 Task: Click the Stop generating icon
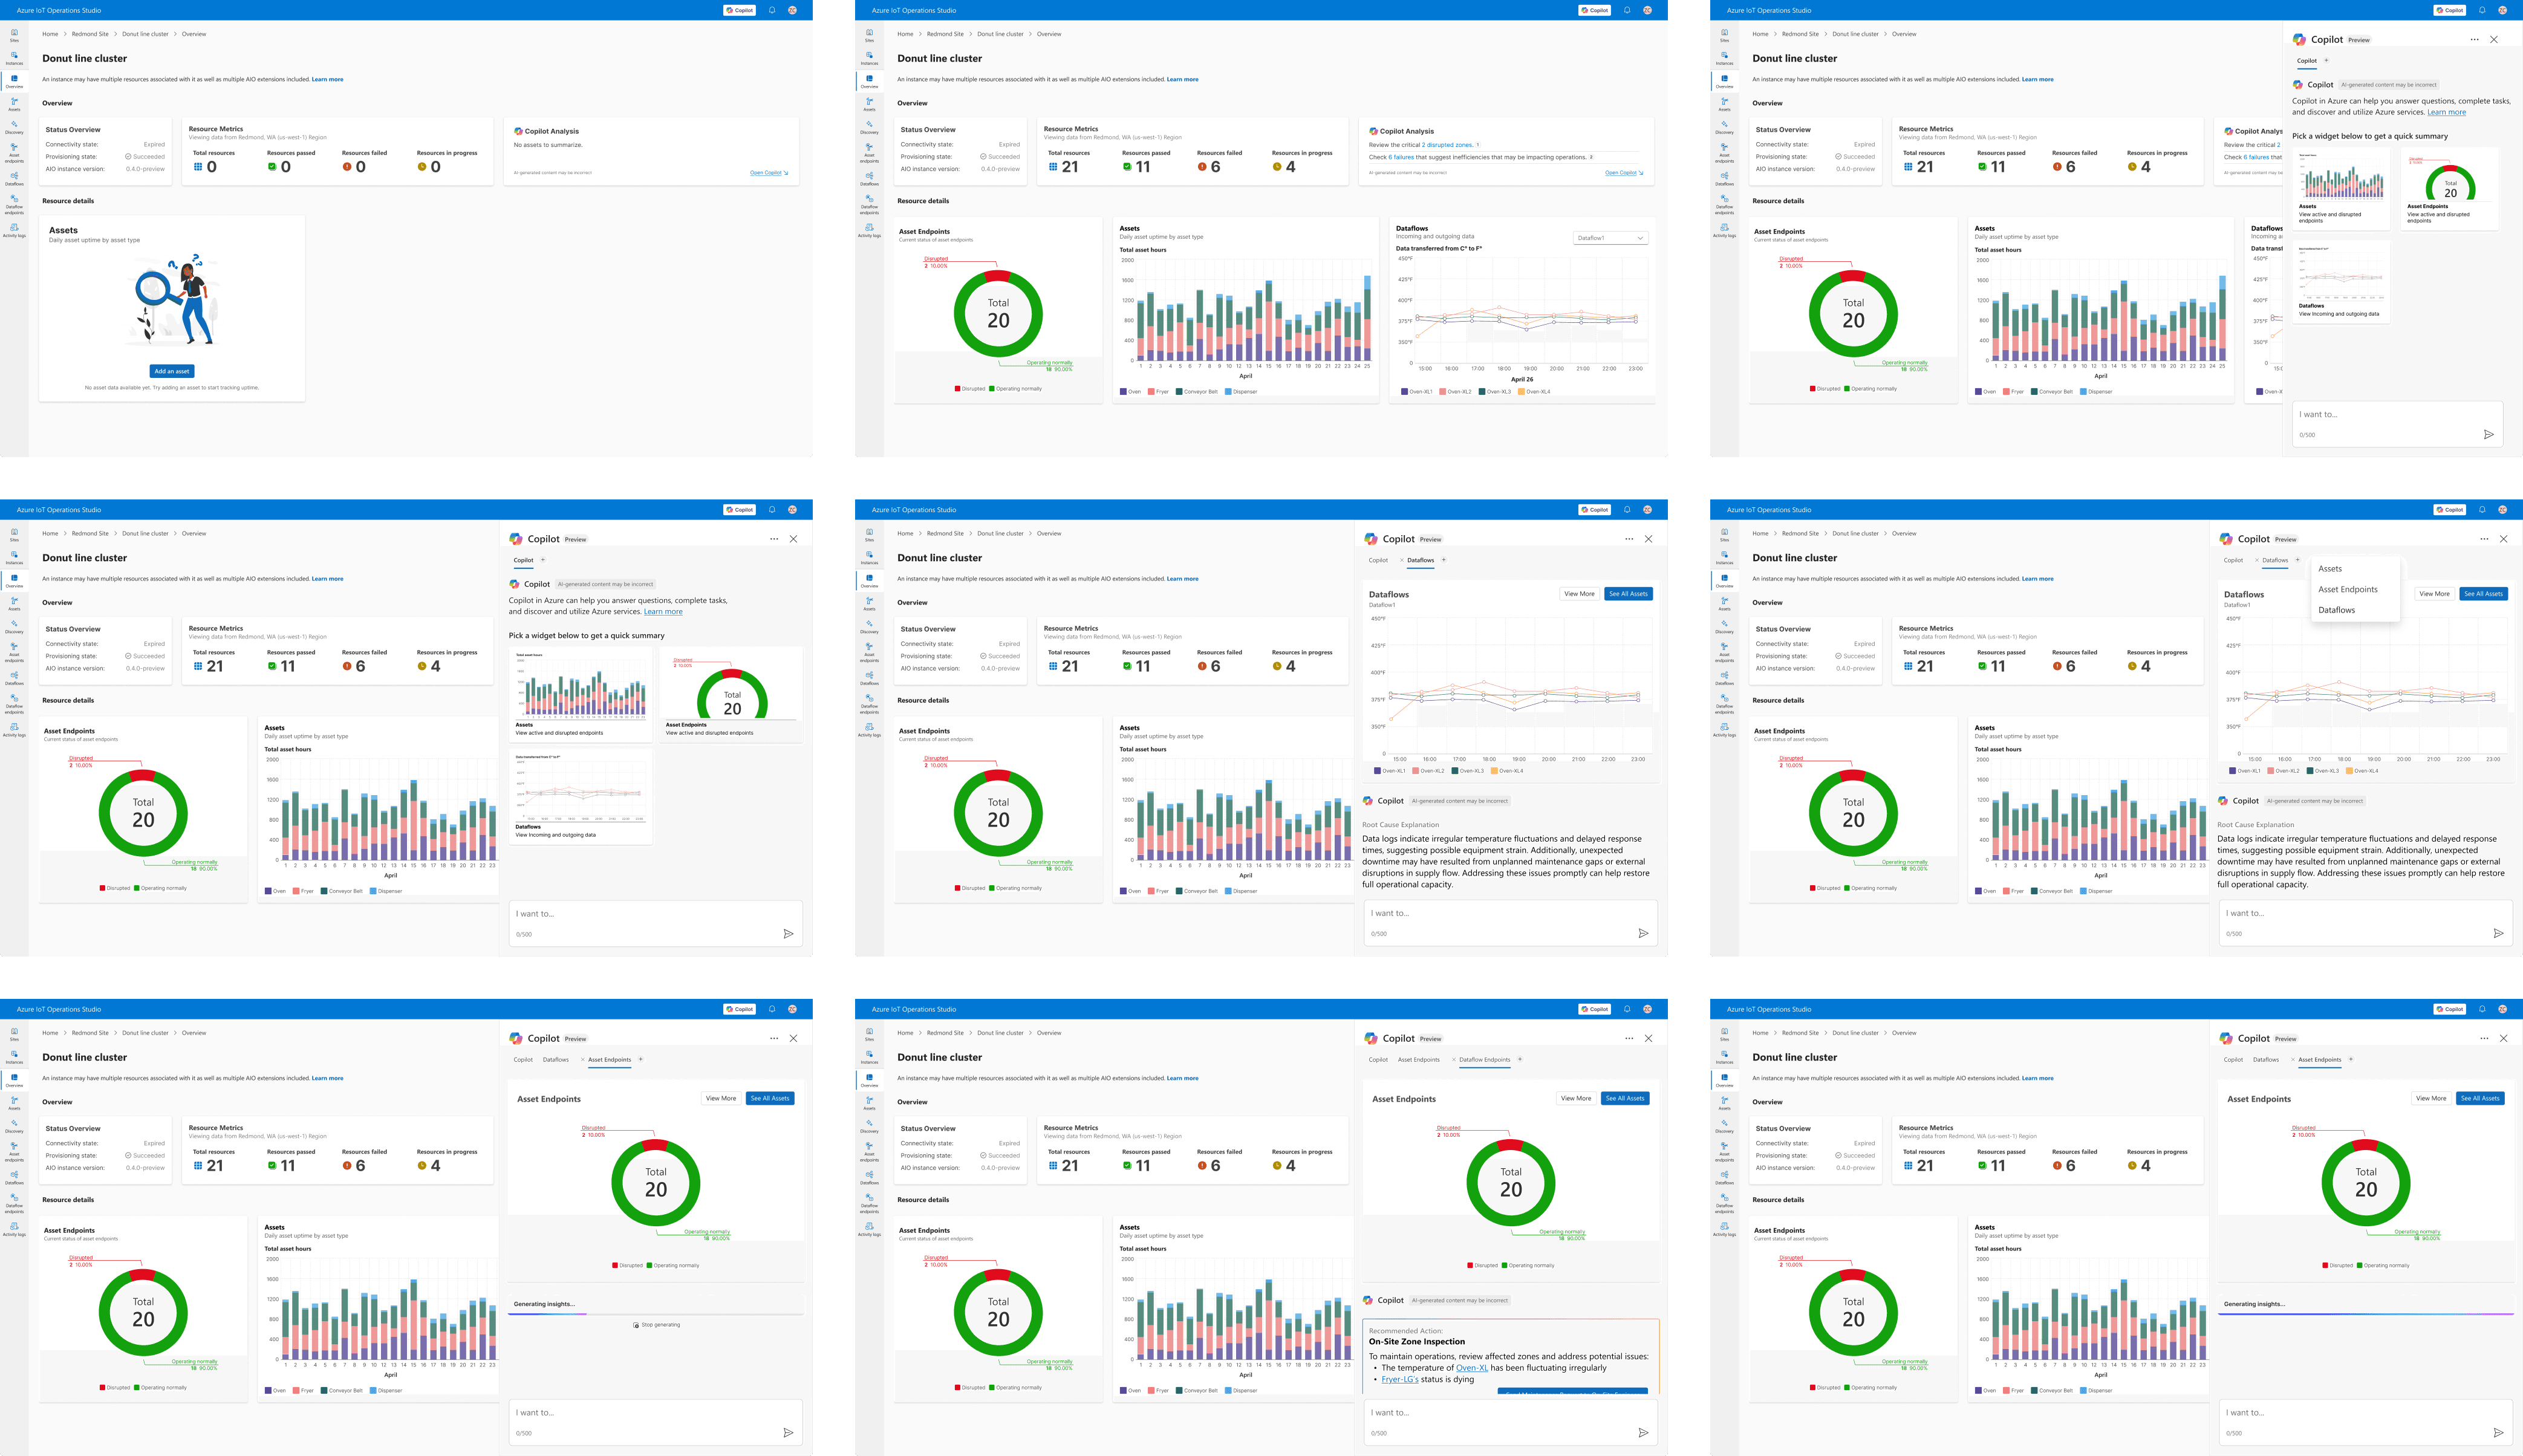636,1325
